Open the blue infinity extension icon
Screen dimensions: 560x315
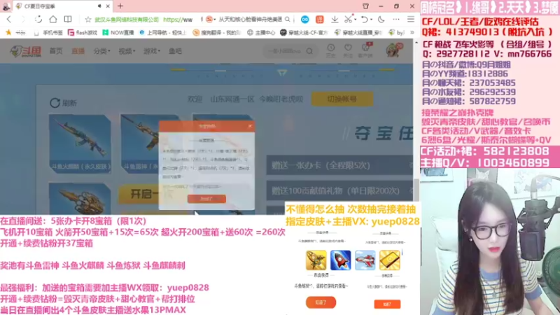point(304,20)
